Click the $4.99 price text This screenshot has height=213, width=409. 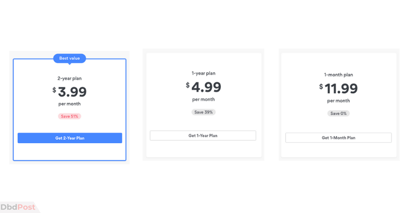coord(203,87)
